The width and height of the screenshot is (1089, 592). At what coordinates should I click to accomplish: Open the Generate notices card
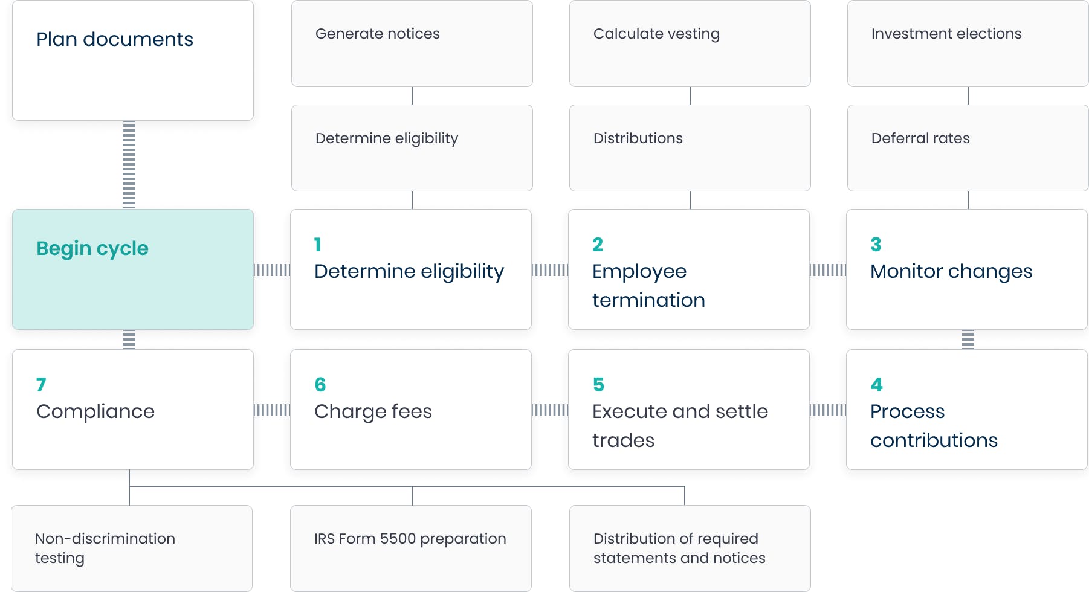(x=412, y=43)
